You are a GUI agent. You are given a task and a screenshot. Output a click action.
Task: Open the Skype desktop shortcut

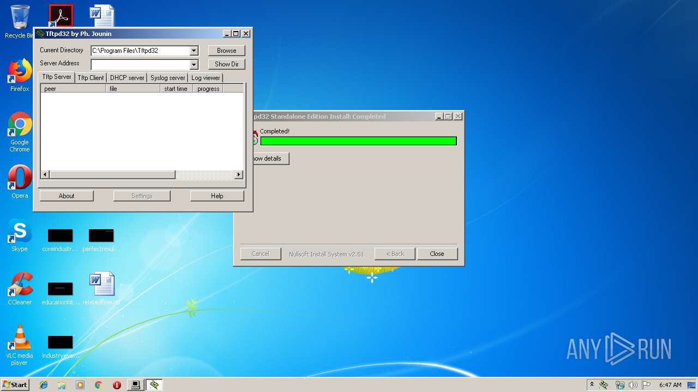point(20,235)
